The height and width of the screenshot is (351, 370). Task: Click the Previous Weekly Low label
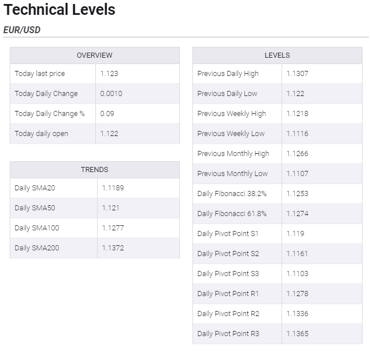(x=231, y=134)
